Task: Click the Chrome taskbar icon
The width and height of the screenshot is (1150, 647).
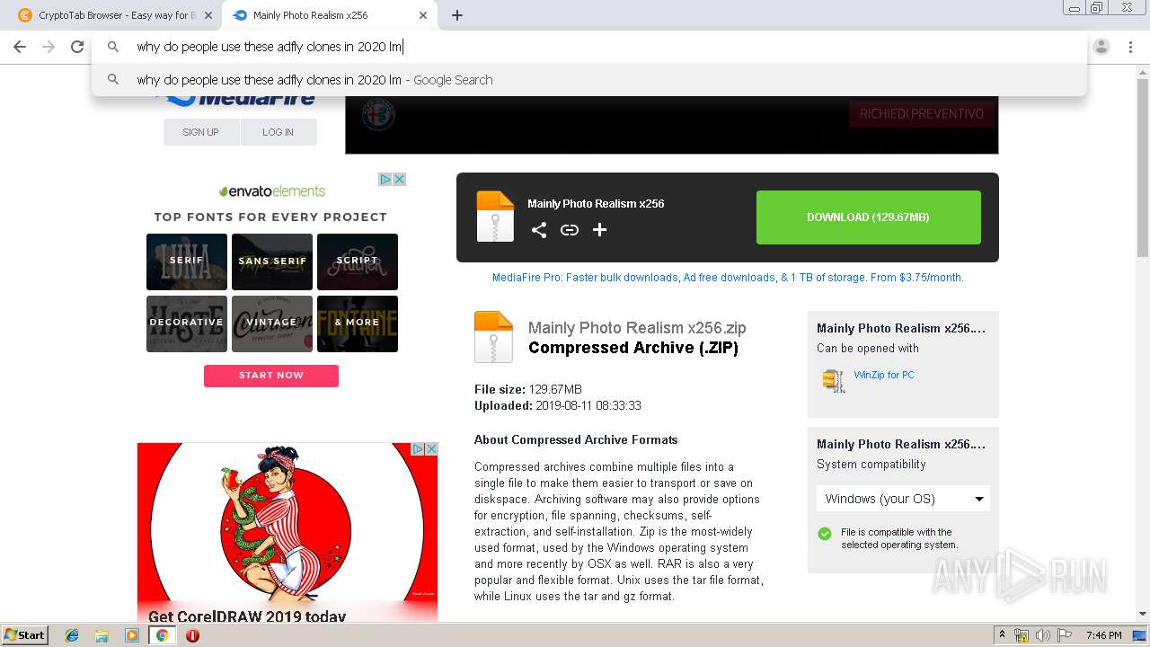Action: click(163, 635)
